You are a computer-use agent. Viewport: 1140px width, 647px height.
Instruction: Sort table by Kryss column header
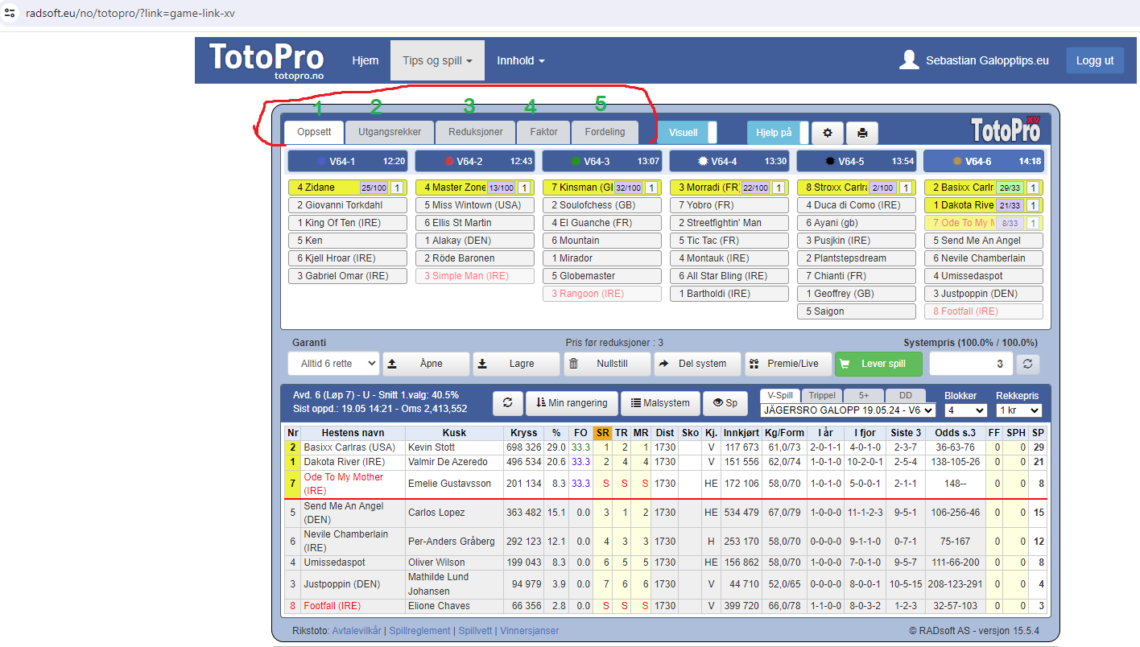(x=524, y=432)
